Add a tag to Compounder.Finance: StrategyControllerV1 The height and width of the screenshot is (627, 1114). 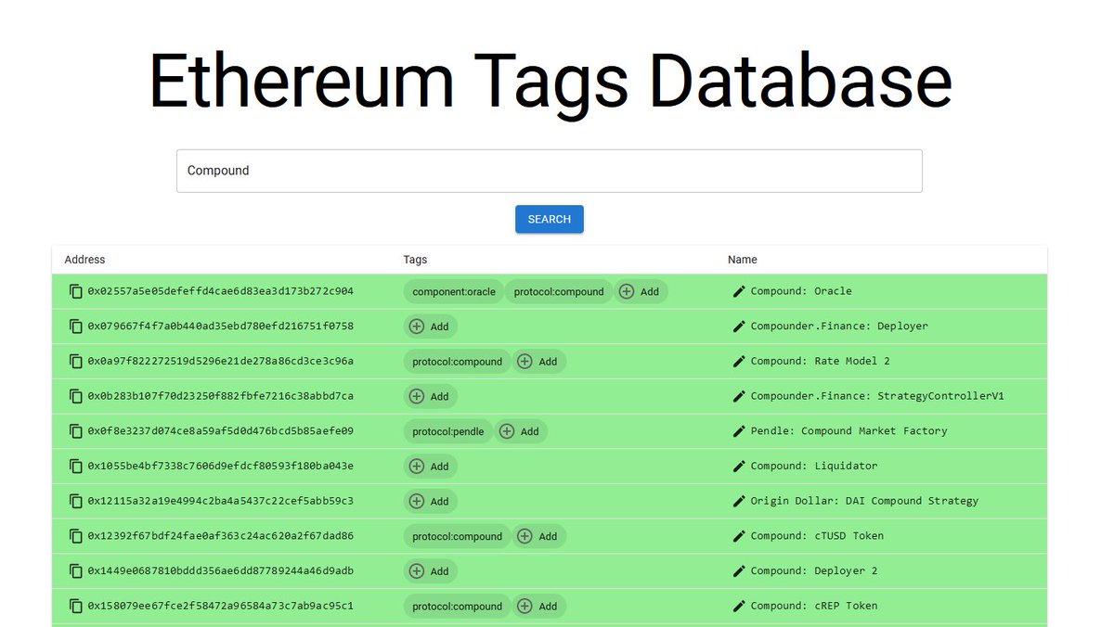[430, 396]
